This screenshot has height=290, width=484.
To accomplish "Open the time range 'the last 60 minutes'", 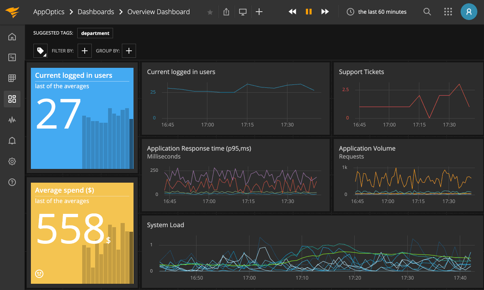I will click(x=377, y=12).
